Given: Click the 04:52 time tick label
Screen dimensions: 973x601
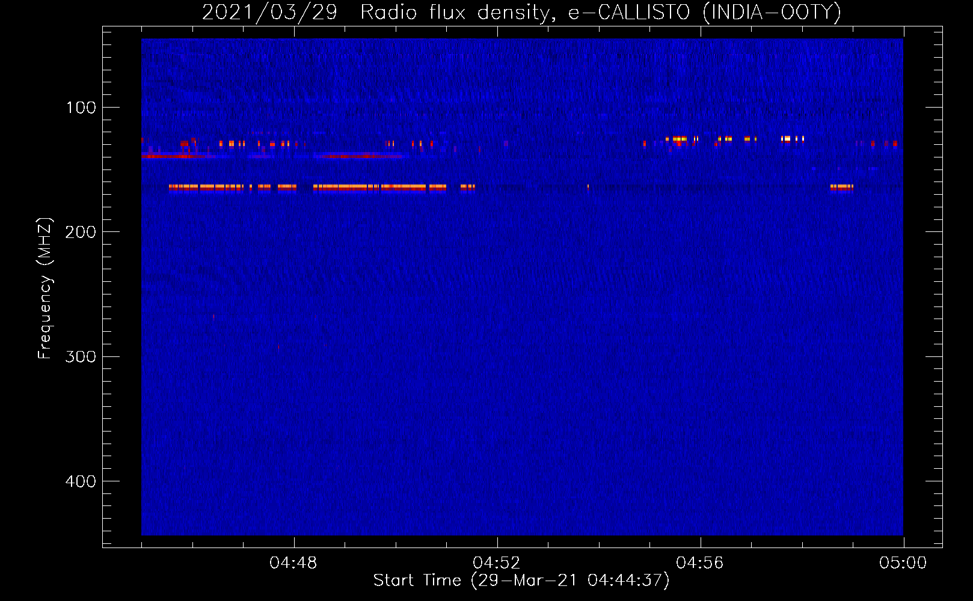Looking at the screenshot, I should pos(497,563).
